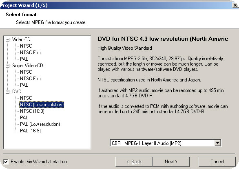
Task: Select NTSC under Super Video-CD
Action: [x=26, y=72]
